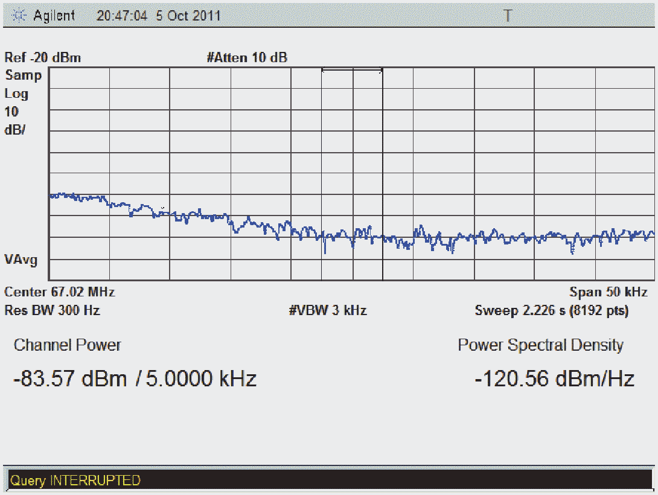This screenshot has width=658, height=495.
Task: Click the Samp detector label
Action: [x=24, y=75]
